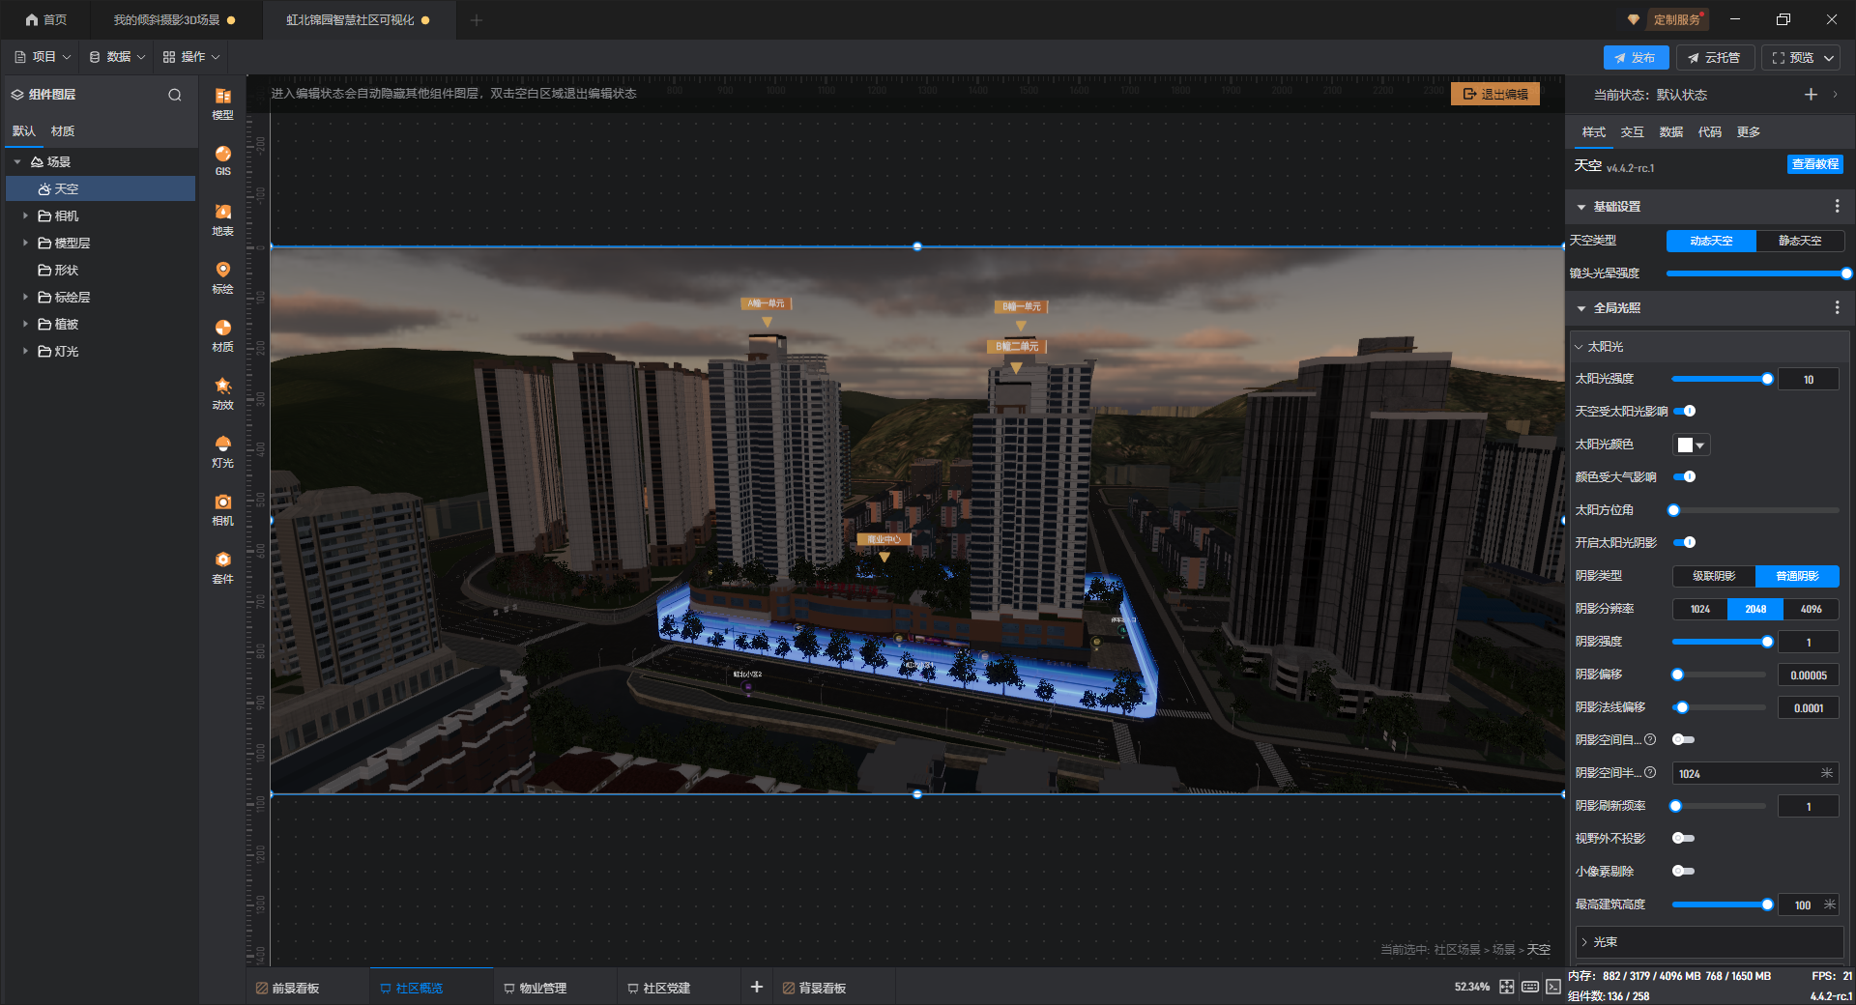Add a new page with plus icon

[757, 987]
